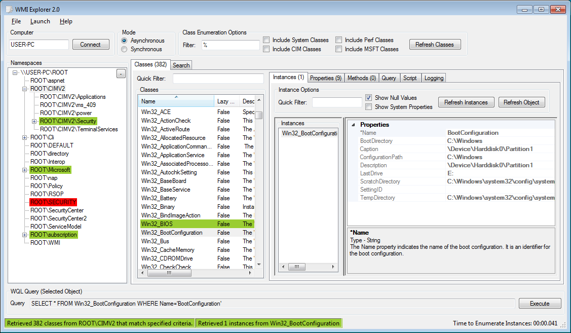The height and width of the screenshot is (333, 571).
Task: Click Refresh Instances button
Action: pyautogui.click(x=466, y=102)
